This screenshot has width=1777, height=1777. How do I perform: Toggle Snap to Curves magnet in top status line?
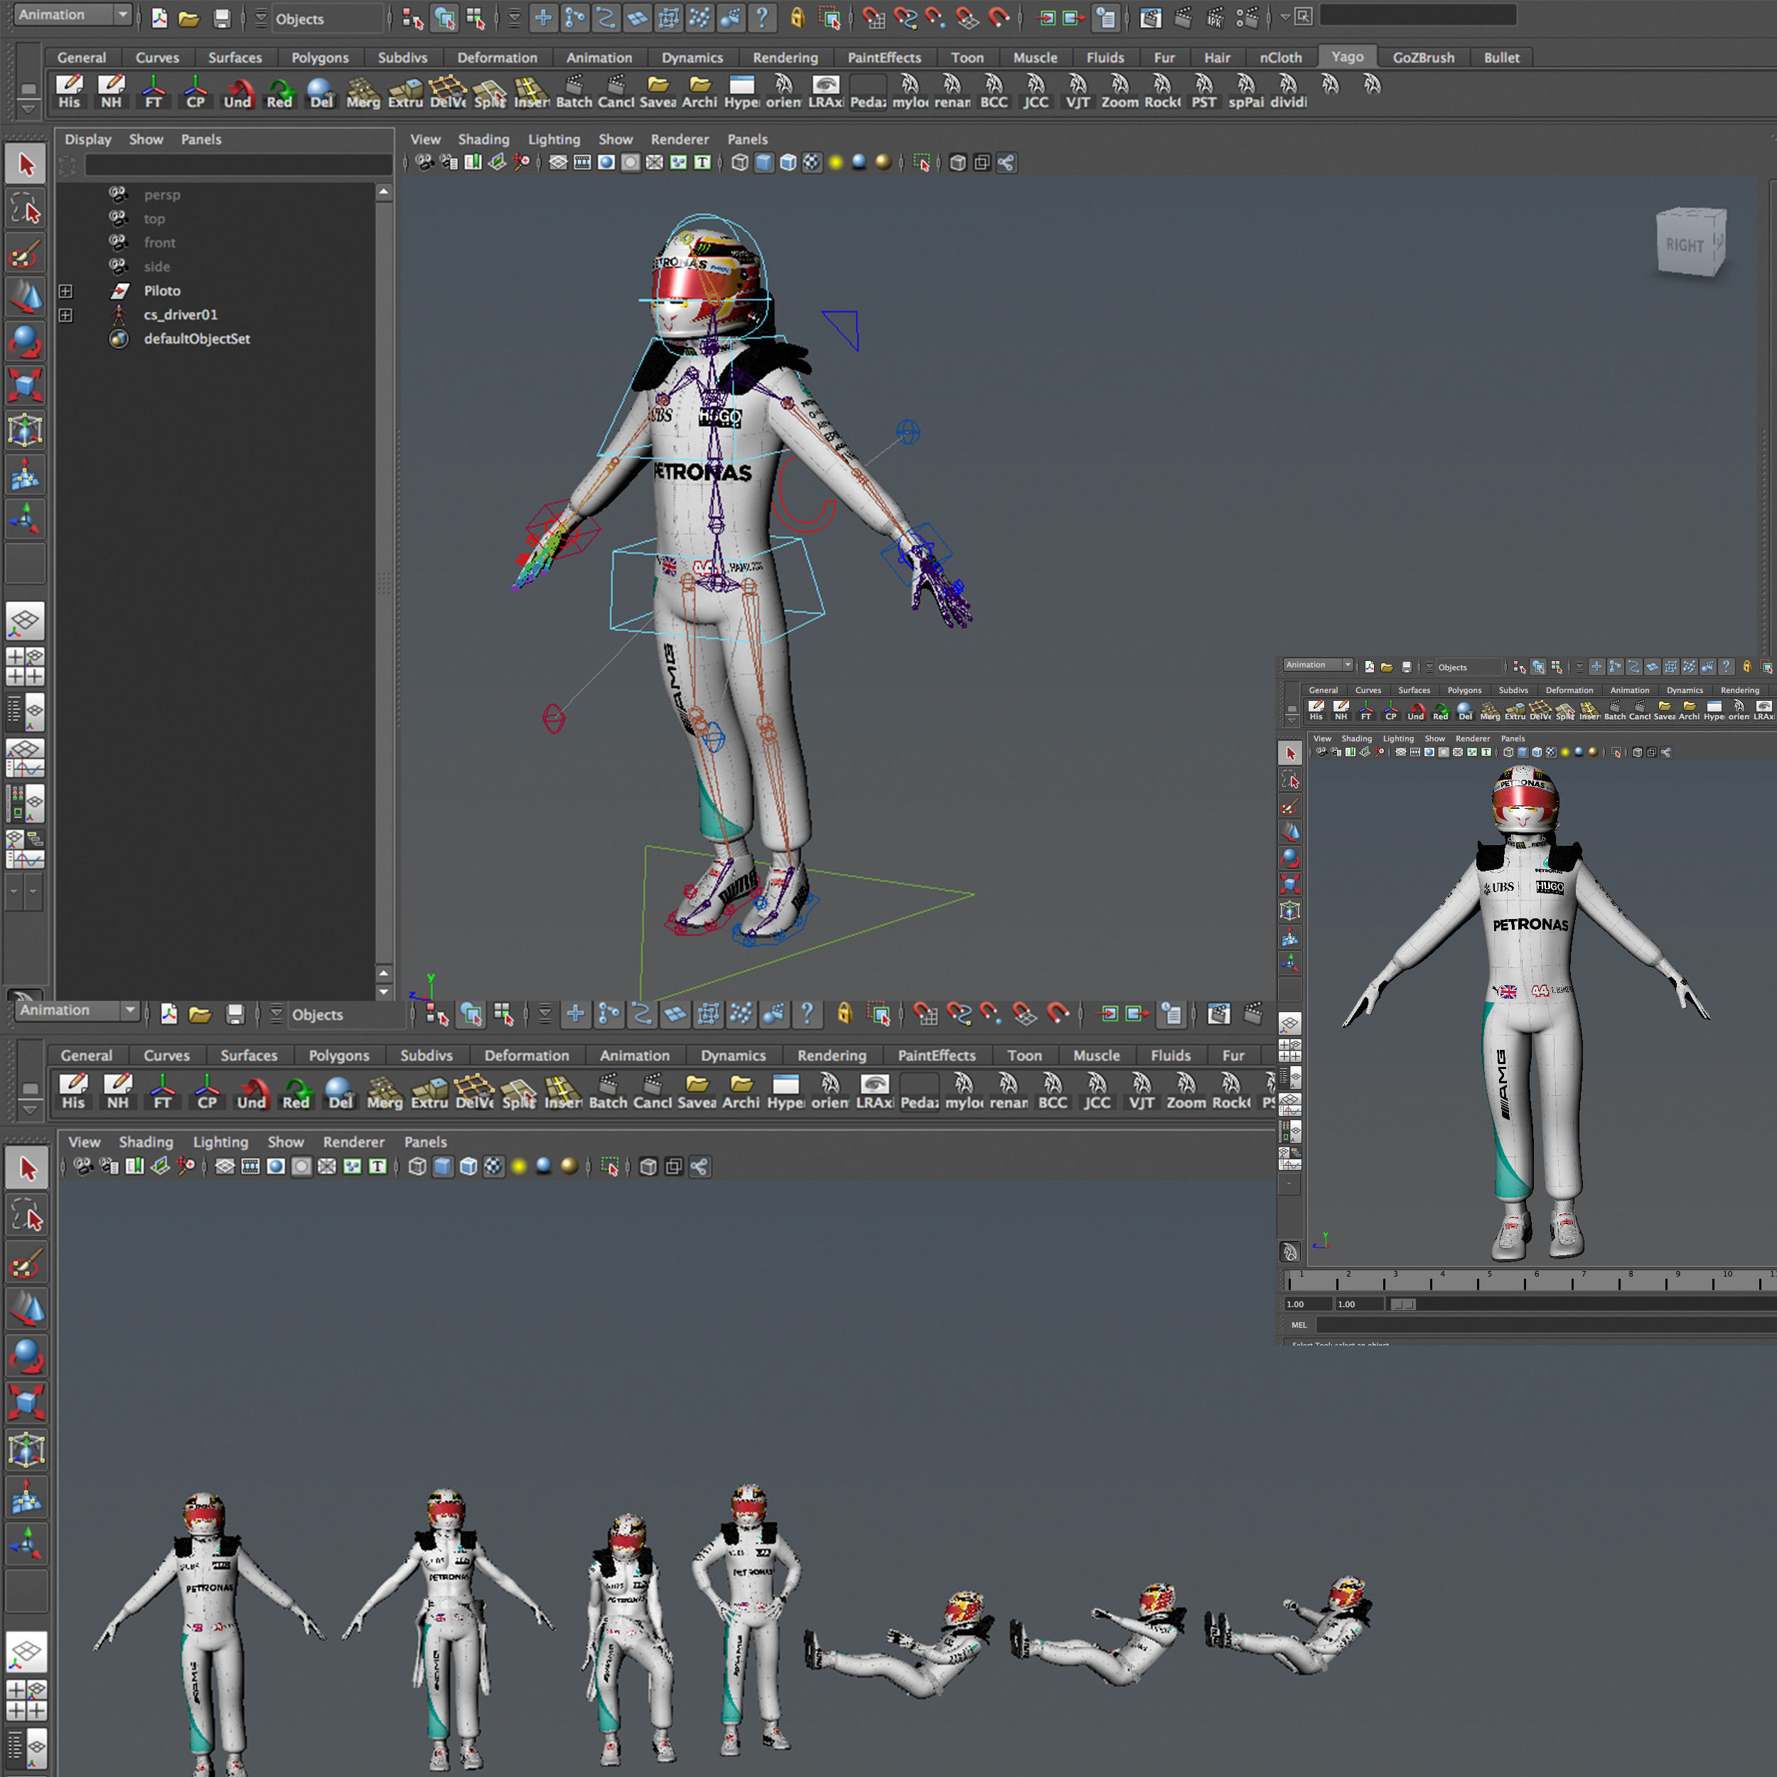pyautogui.click(x=905, y=18)
